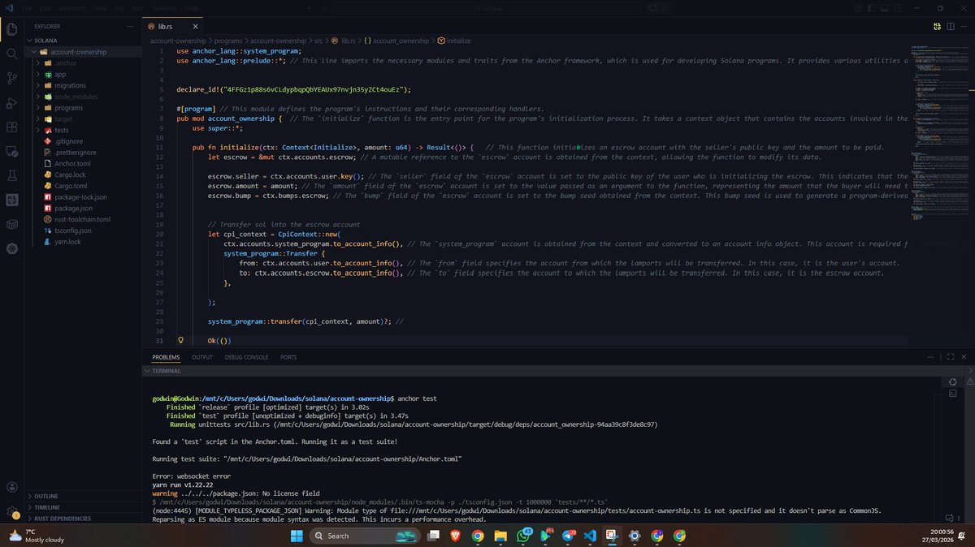This screenshot has width=975, height=547.
Task: Open tsconfig.json in the explorer
Action: click(x=84, y=230)
